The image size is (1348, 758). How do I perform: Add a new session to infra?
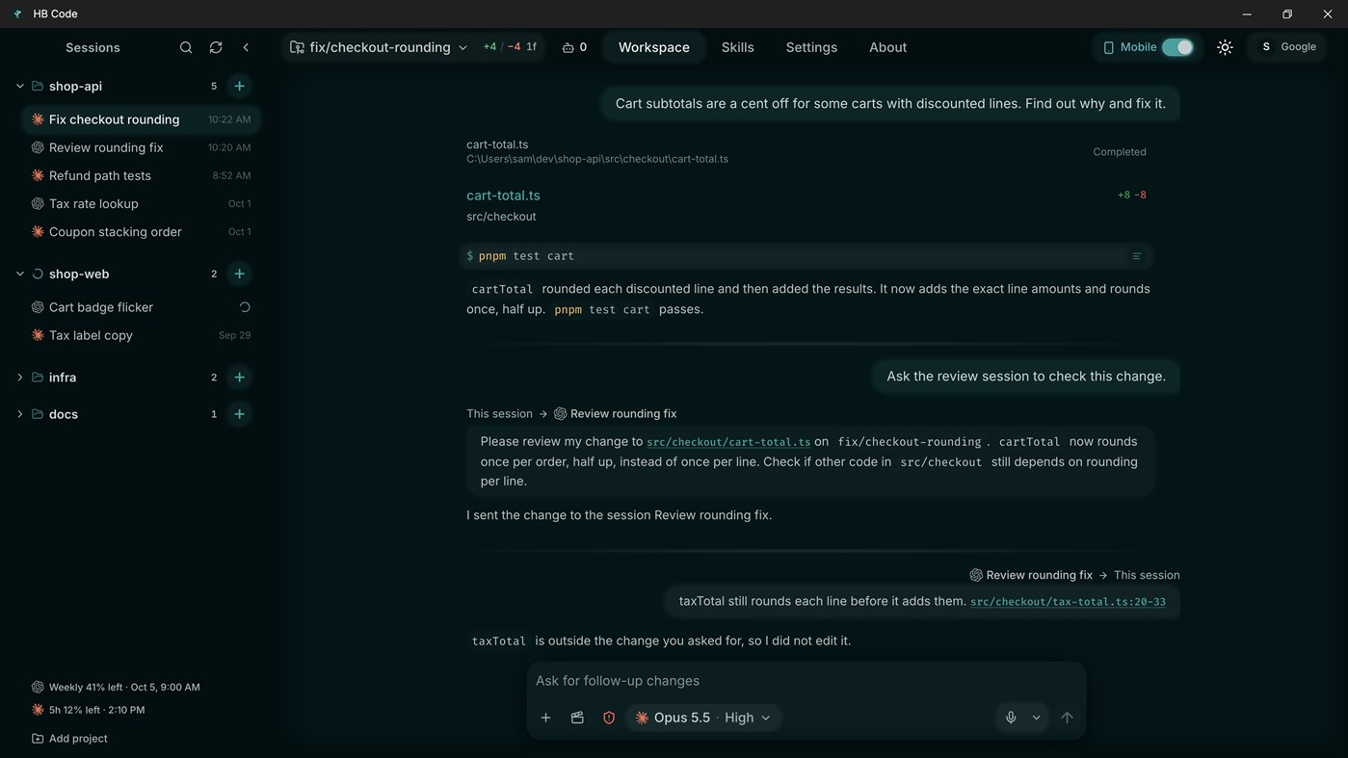click(239, 378)
